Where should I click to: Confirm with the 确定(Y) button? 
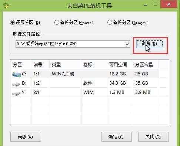pyautogui.click(x=116, y=137)
